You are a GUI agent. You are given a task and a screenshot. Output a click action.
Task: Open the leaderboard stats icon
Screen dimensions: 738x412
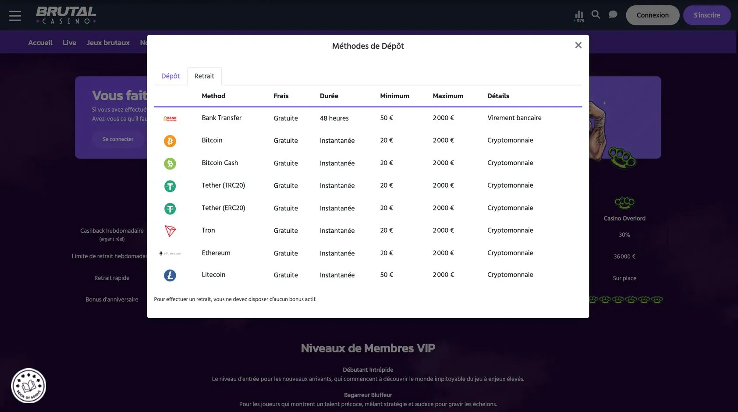pyautogui.click(x=579, y=16)
